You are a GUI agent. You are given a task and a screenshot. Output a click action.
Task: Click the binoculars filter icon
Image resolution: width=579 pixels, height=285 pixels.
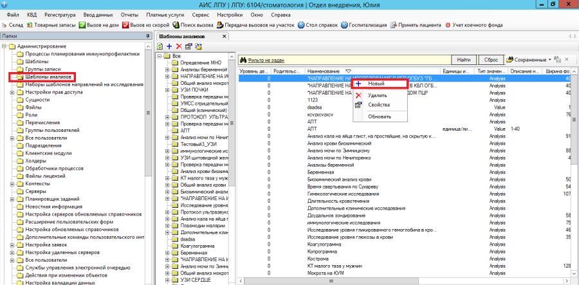[243, 59]
